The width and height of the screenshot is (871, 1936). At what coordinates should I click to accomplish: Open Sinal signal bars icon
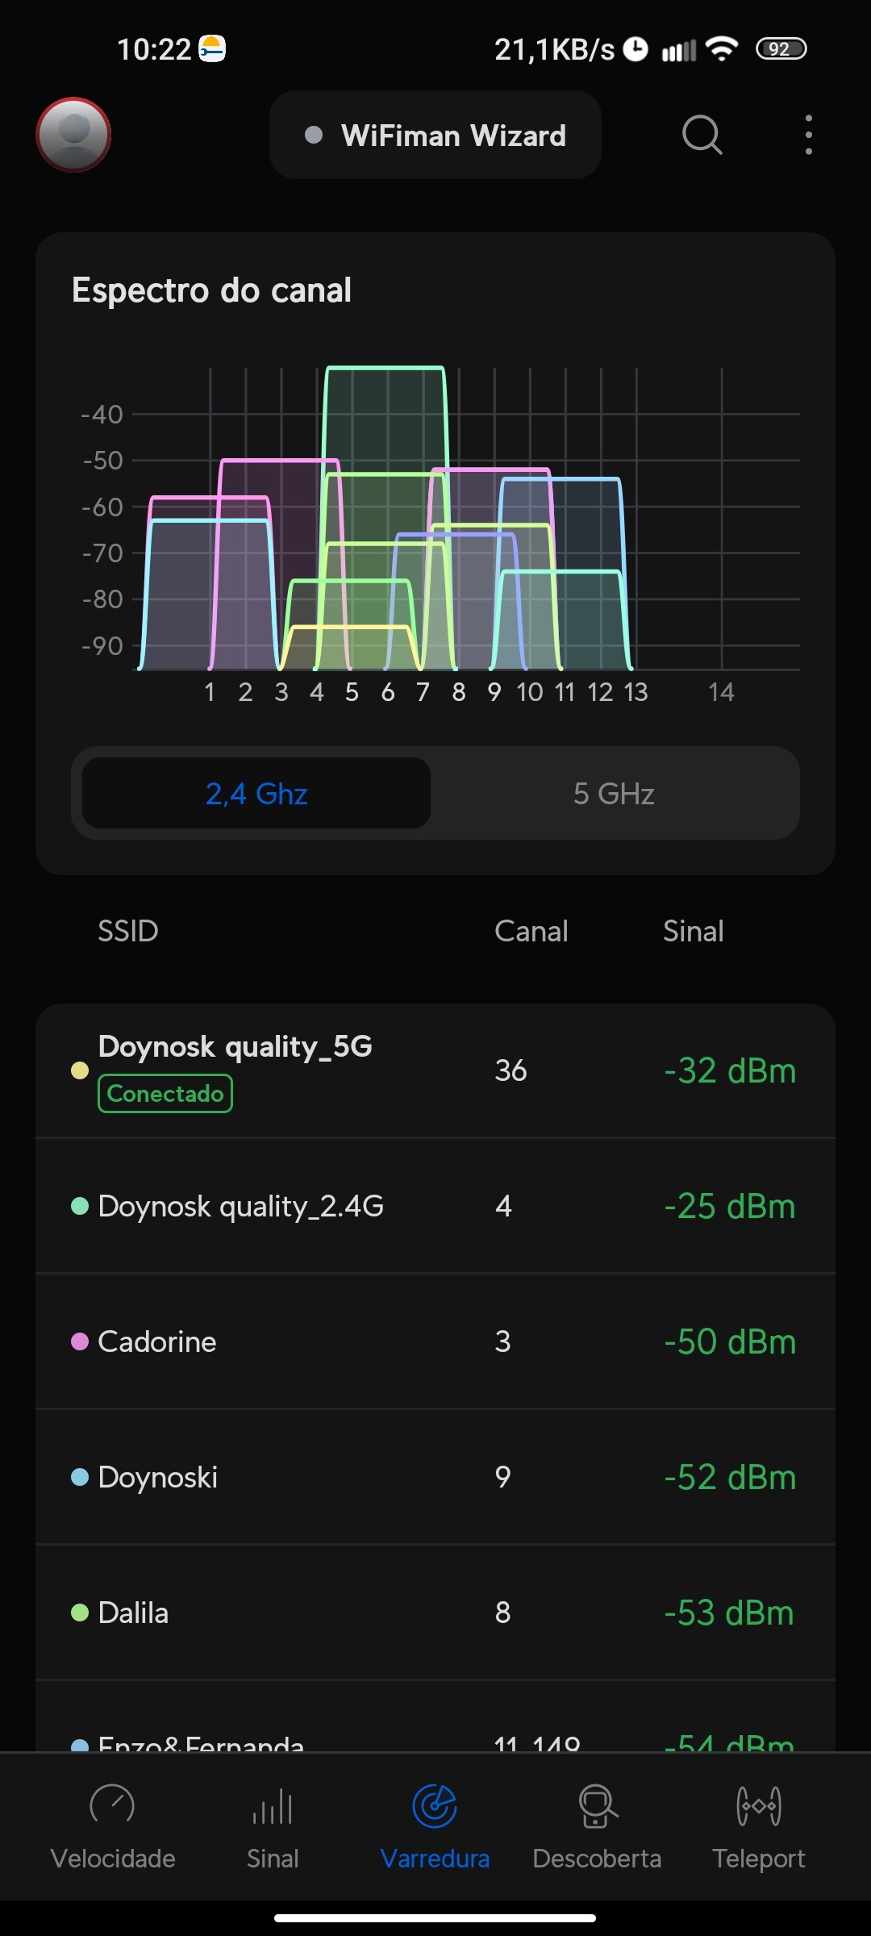click(x=273, y=1807)
